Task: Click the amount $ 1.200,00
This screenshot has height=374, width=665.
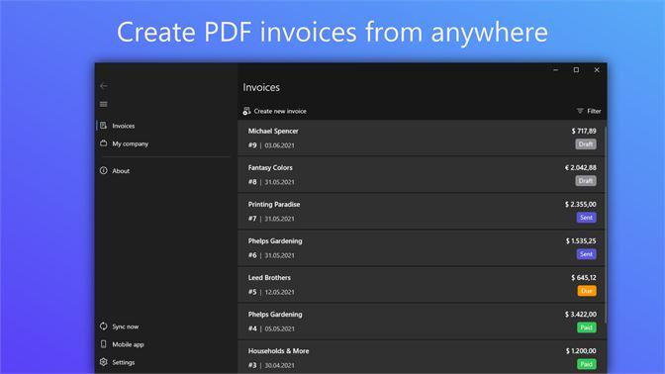Action: pyautogui.click(x=581, y=351)
